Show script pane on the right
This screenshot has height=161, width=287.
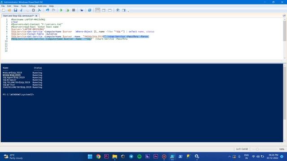coord(104,10)
